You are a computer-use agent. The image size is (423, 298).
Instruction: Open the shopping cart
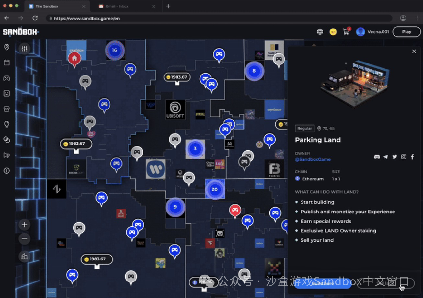[x=346, y=32]
